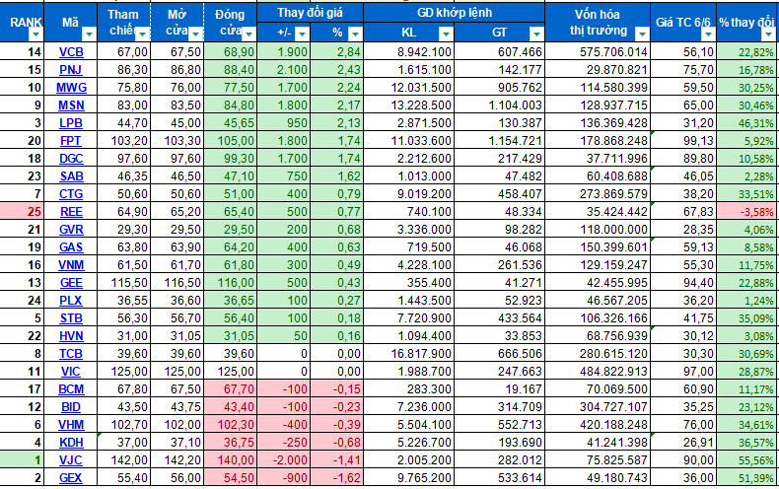
Task: Select REE rank cell showing 25
Action: pos(22,212)
